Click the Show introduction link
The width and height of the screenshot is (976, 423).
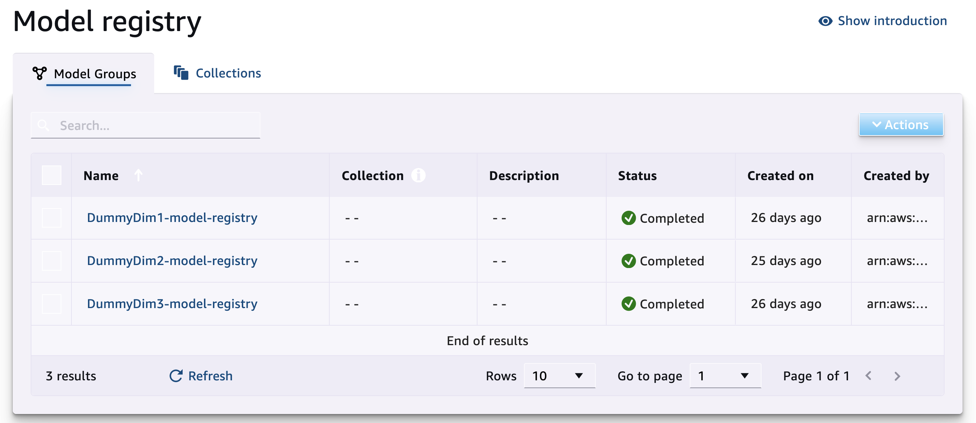pyautogui.click(x=892, y=21)
